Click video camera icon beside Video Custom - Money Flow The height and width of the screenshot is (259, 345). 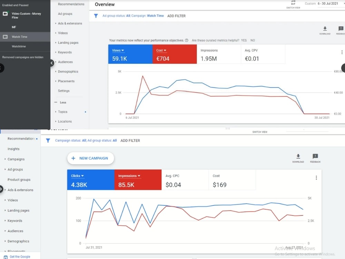5,14
